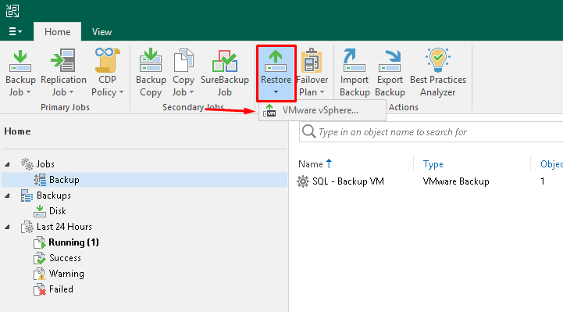Click the Replication Job ribbon icon

click(x=63, y=60)
